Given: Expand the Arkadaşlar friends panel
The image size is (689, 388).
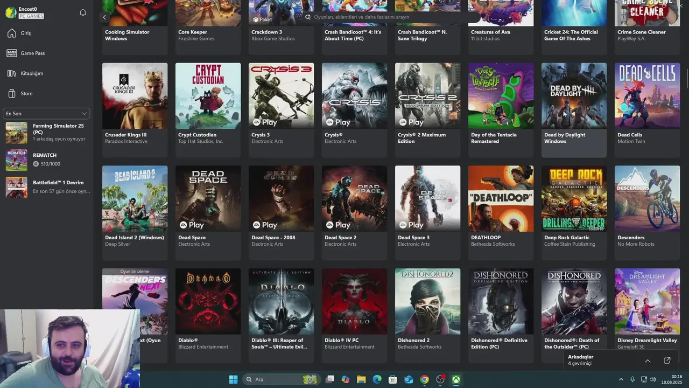Looking at the screenshot, I should pyautogui.click(x=648, y=361).
